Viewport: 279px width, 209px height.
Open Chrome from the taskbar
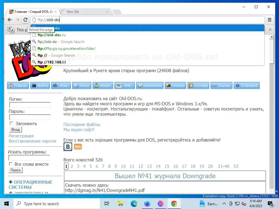(x=174, y=204)
